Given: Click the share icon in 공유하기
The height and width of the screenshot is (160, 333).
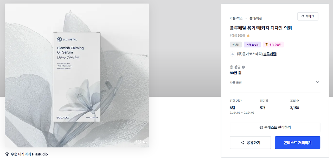Looking at the screenshot, I should click(x=242, y=143).
